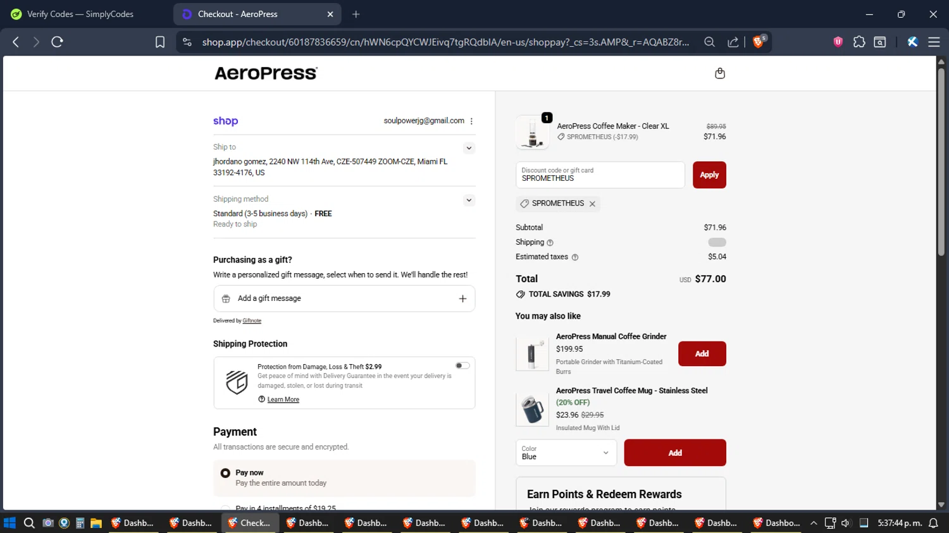Go forward to the next page
The image size is (949, 533).
[36, 42]
